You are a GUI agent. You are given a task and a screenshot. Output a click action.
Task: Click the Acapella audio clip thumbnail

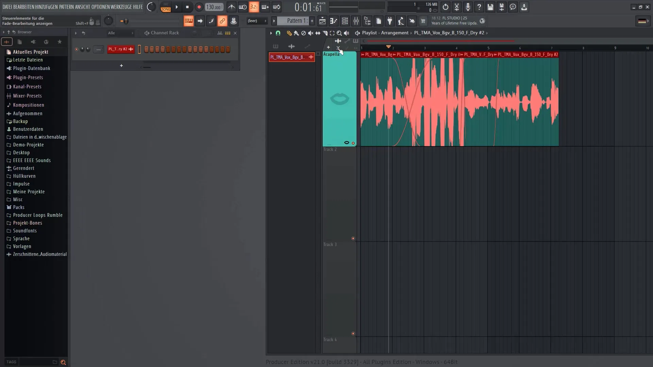(x=339, y=99)
